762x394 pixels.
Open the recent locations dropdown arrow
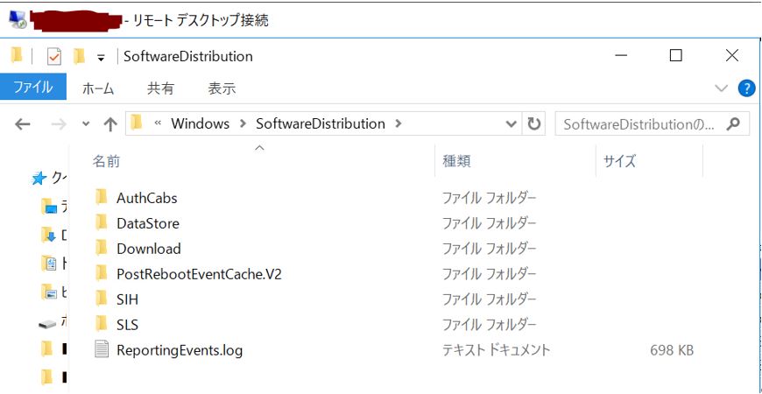86,124
